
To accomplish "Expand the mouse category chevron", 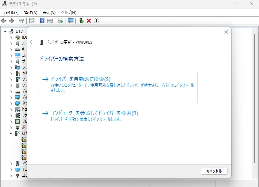I will 11,164.
